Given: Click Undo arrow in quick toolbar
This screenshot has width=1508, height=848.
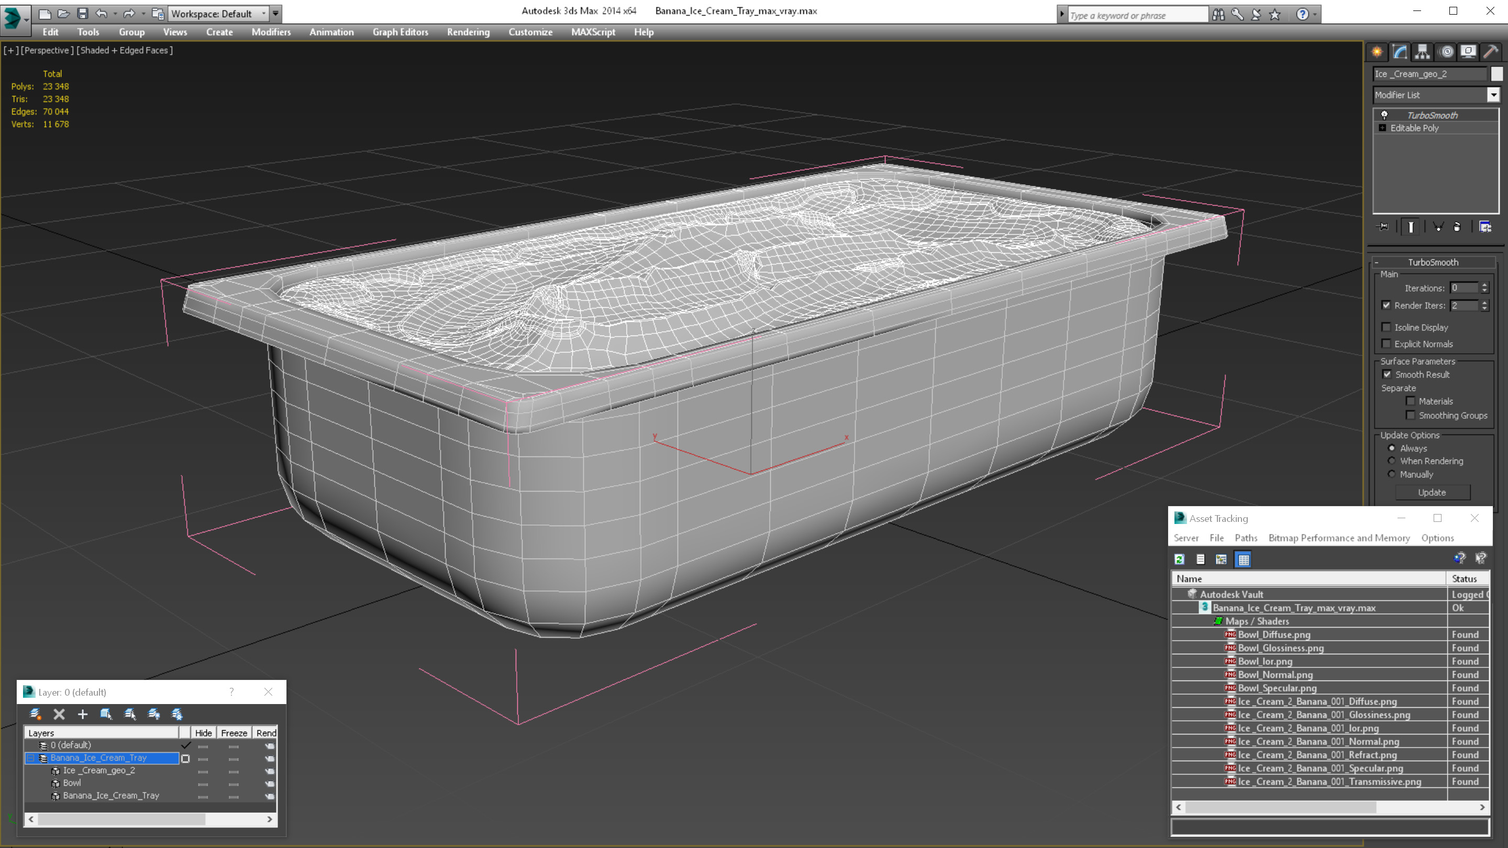Looking at the screenshot, I should 102,14.
